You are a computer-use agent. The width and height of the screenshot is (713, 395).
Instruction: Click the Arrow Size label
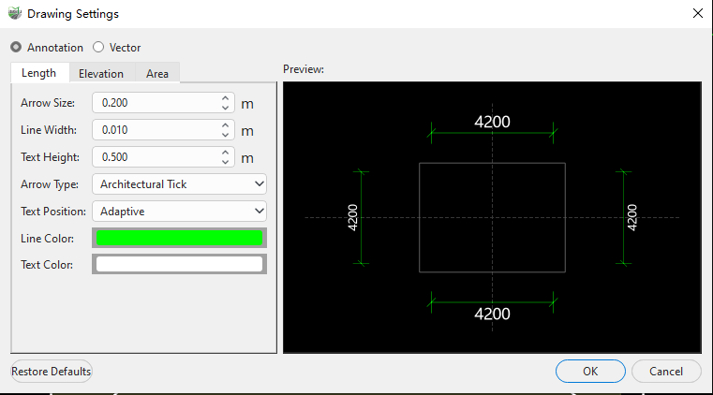tap(48, 103)
